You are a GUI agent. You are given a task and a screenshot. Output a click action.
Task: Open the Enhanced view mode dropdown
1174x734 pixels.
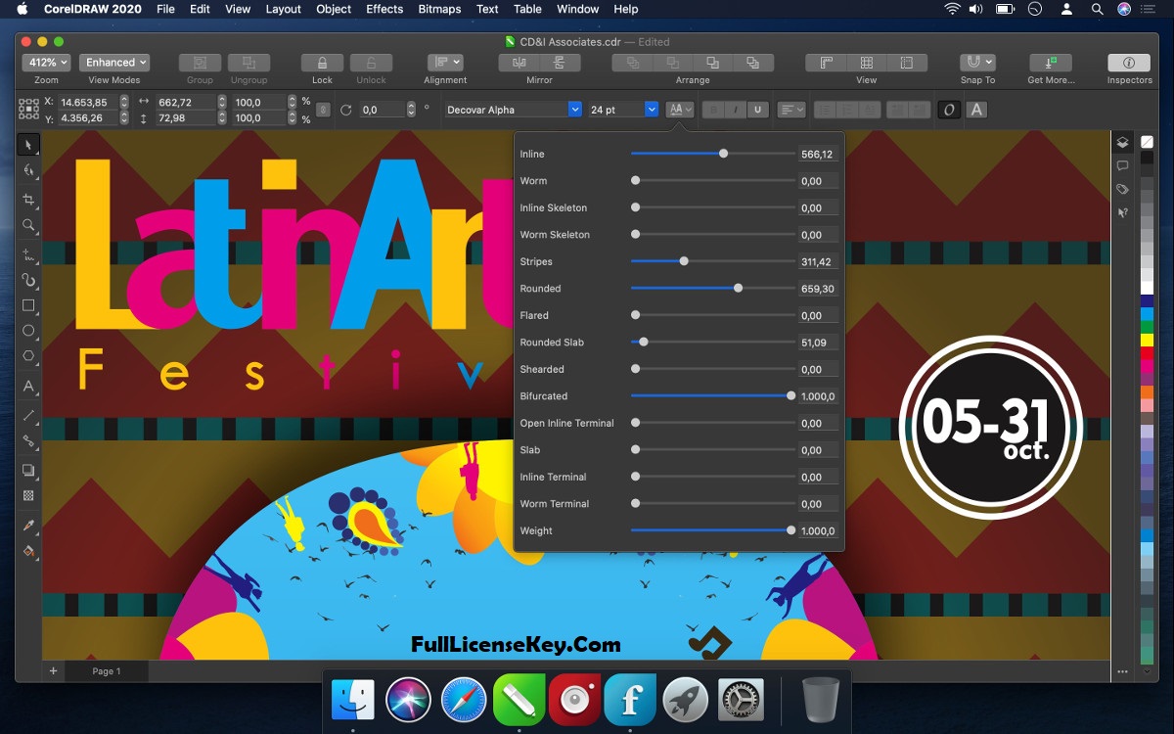pyautogui.click(x=114, y=63)
